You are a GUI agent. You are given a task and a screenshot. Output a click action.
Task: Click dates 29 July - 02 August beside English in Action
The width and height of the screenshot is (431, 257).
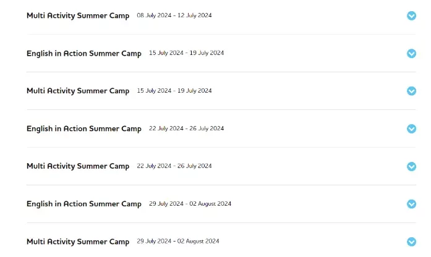pyautogui.click(x=190, y=204)
